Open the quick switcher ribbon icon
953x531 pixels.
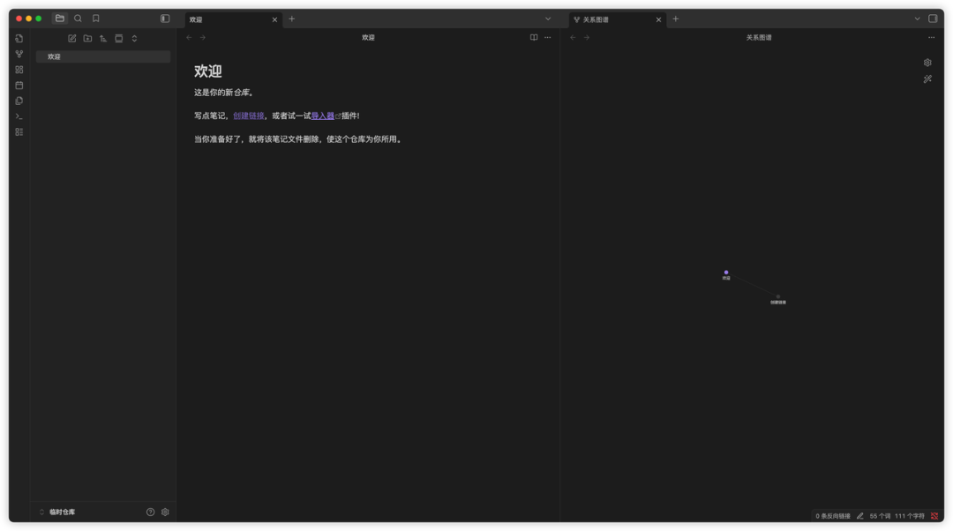click(x=19, y=38)
